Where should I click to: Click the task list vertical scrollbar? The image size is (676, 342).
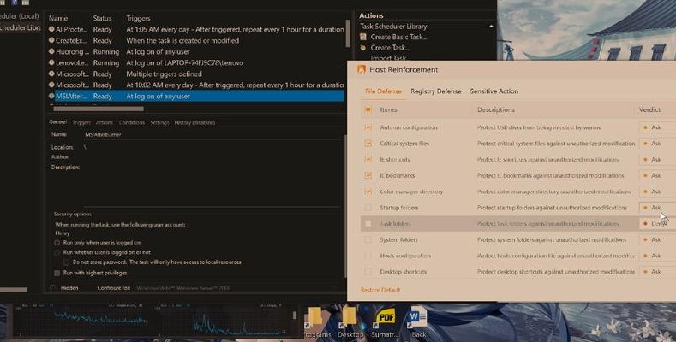tap(348, 33)
